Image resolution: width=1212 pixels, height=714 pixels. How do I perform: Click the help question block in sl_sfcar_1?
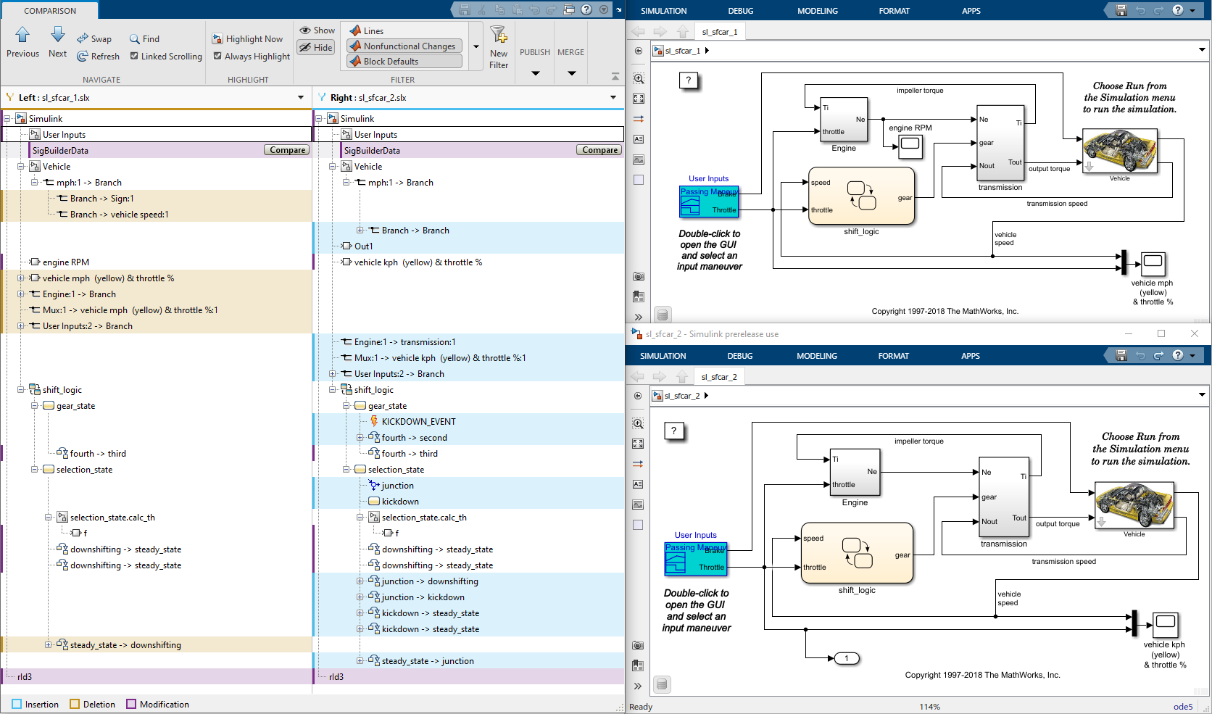[x=689, y=80]
